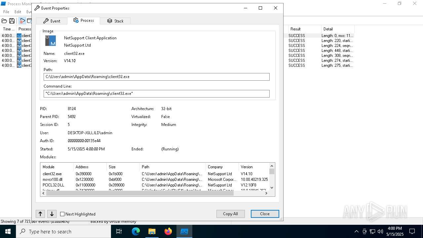The image size is (423, 238).
Task: Click the network tray icon
Action: (372, 231)
